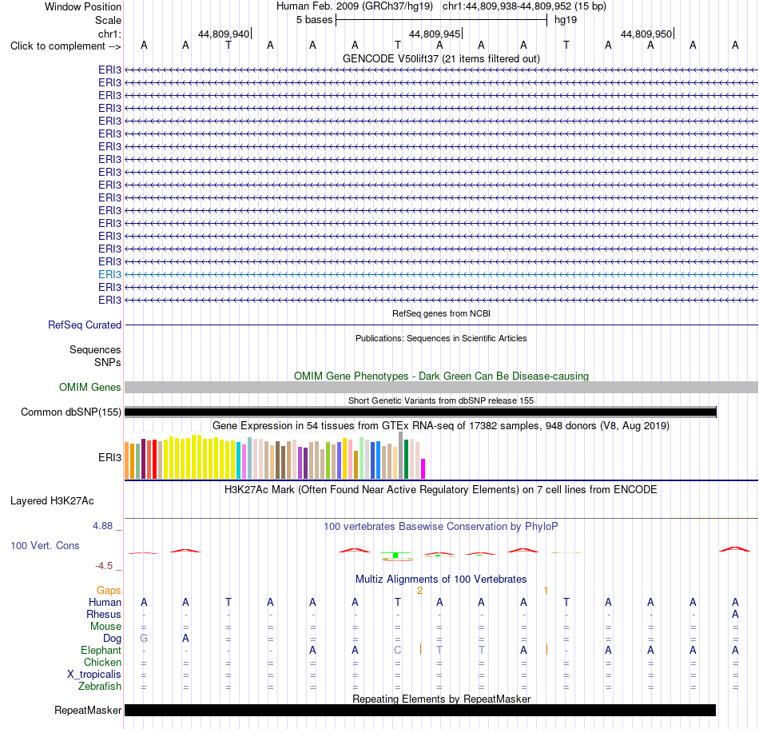Click the dark green bar in GTEx chart
This screenshot has width=759, height=729.
407,459
